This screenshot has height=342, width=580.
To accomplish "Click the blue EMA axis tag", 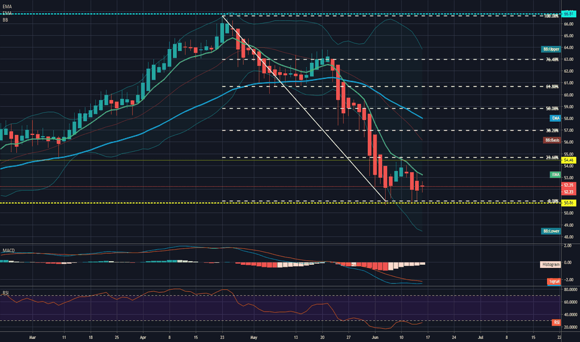I will click(556, 118).
